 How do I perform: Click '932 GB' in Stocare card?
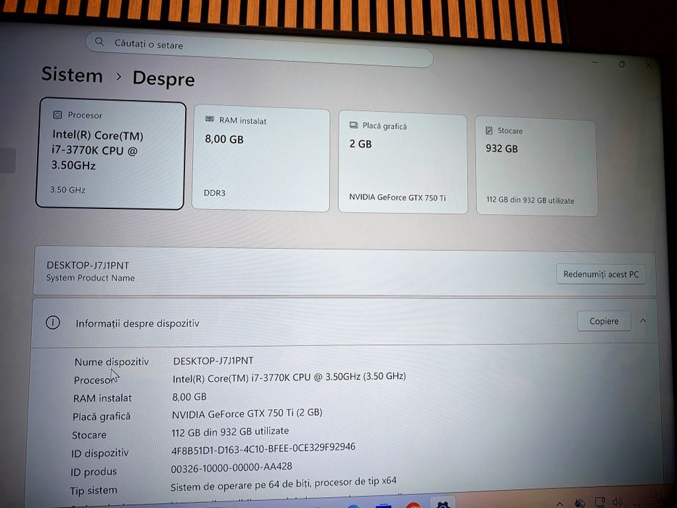tap(501, 149)
